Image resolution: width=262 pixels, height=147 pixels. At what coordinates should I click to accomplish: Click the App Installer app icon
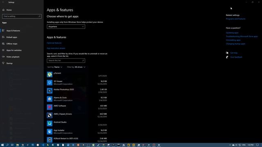click(x=50, y=131)
